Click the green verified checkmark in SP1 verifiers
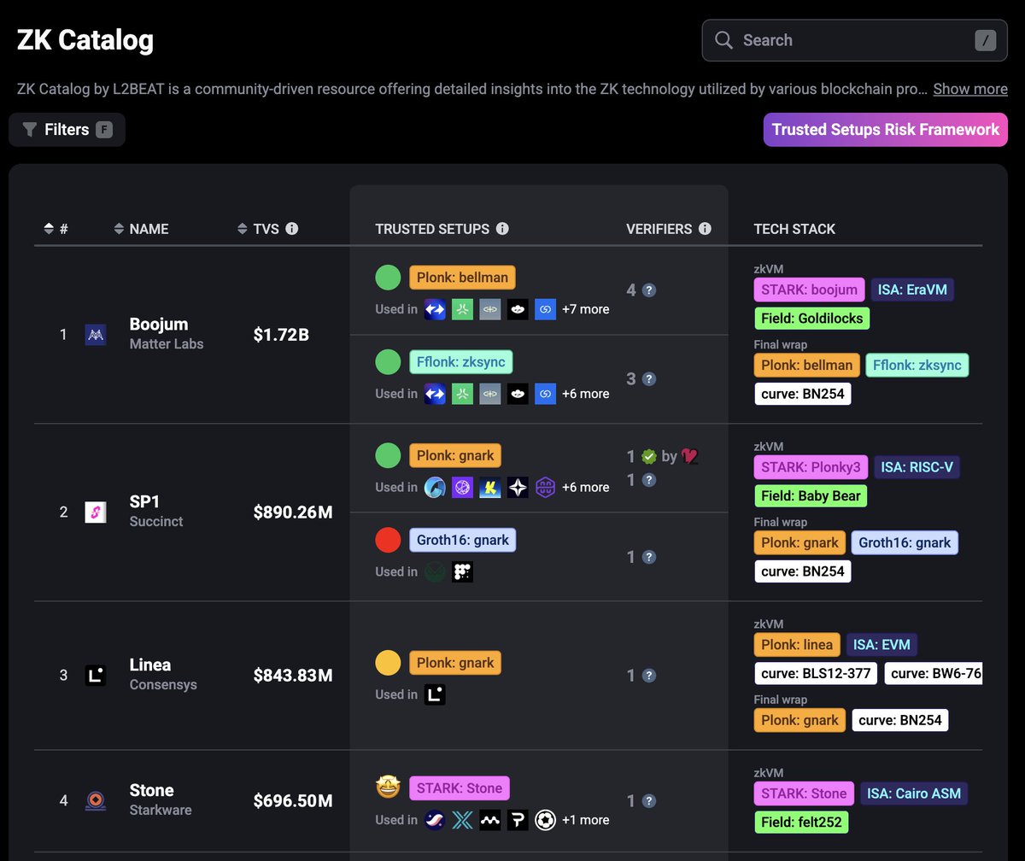The width and height of the screenshot is (1025, 861). 649,456
